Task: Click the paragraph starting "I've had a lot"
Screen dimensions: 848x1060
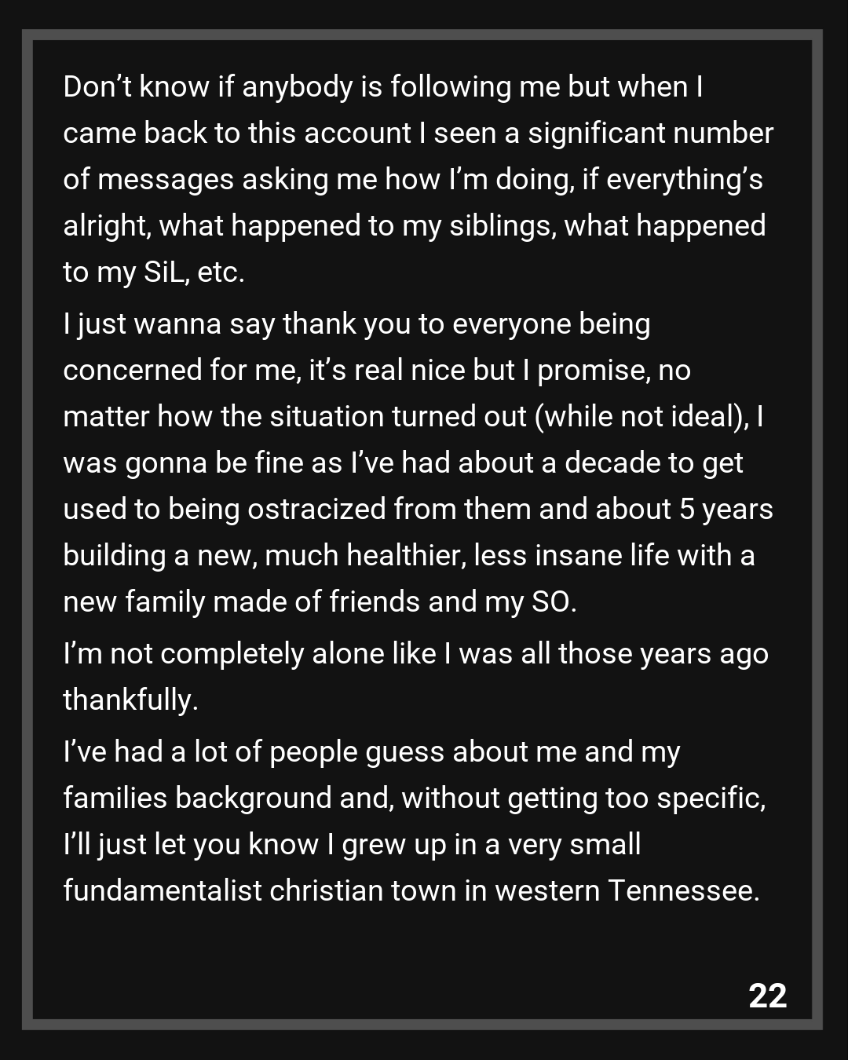Action: (x=414, y=821)
